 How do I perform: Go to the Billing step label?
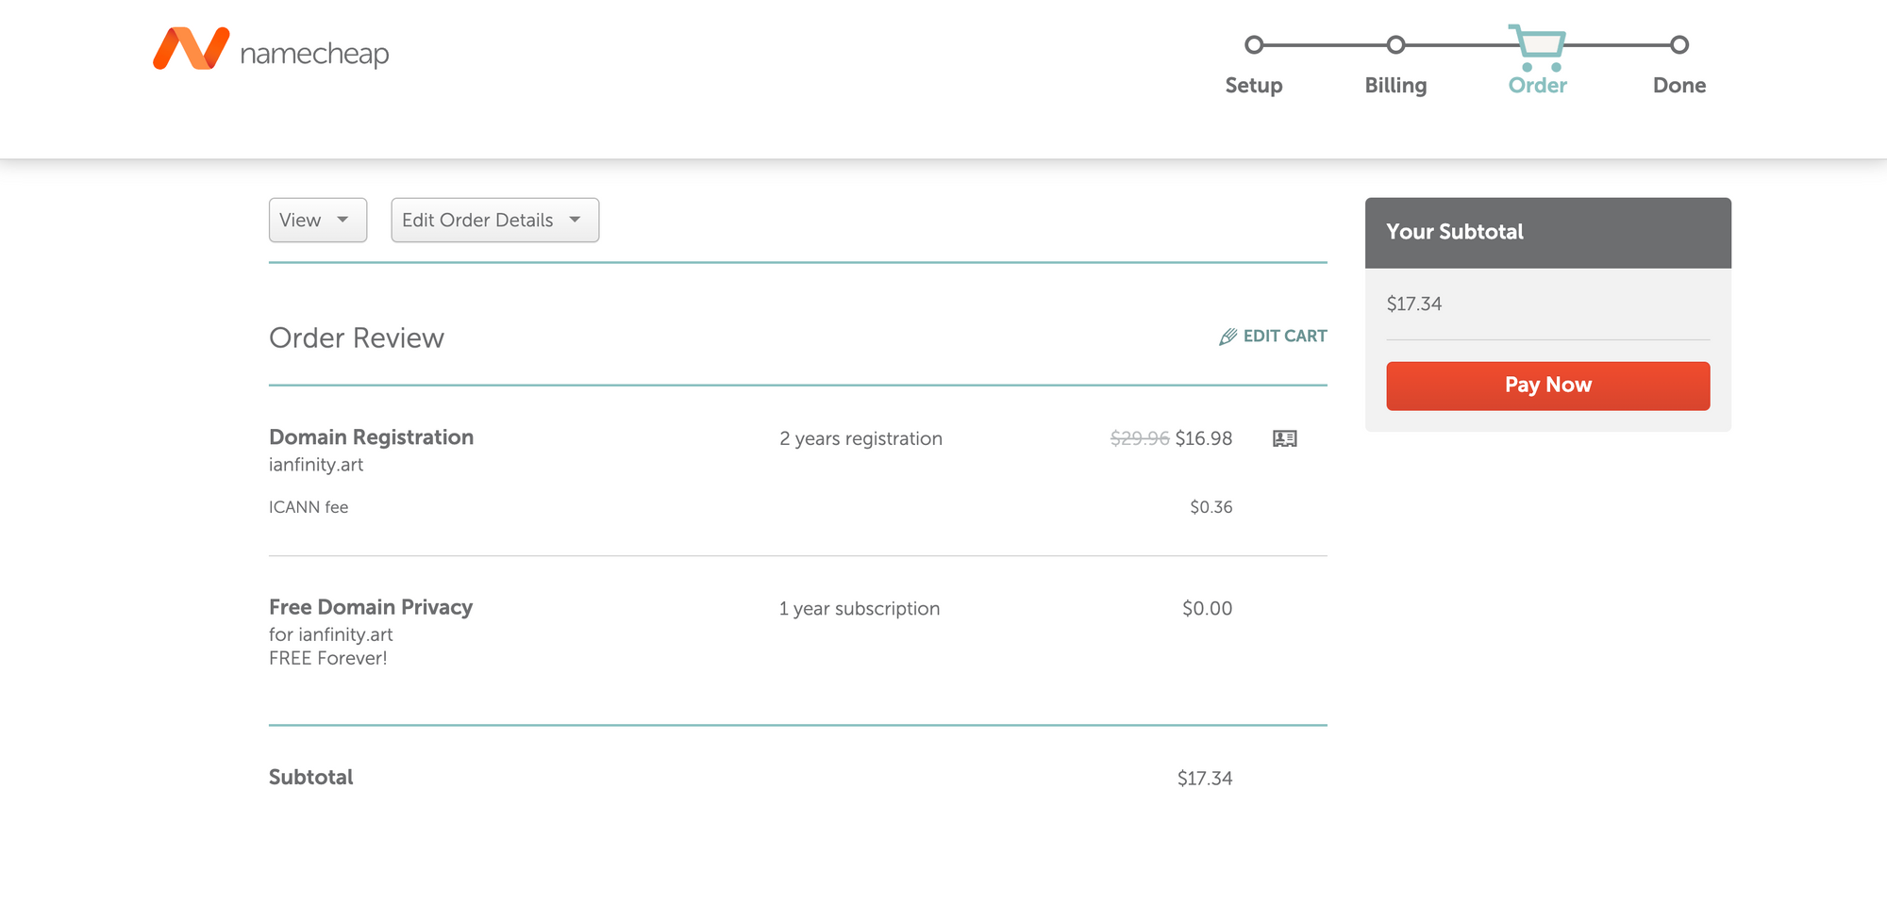coord(1396,85)
